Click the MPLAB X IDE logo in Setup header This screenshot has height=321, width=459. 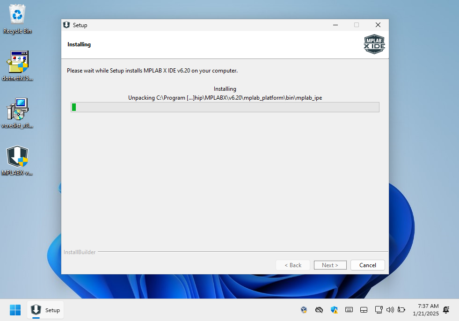click(374, 44)
